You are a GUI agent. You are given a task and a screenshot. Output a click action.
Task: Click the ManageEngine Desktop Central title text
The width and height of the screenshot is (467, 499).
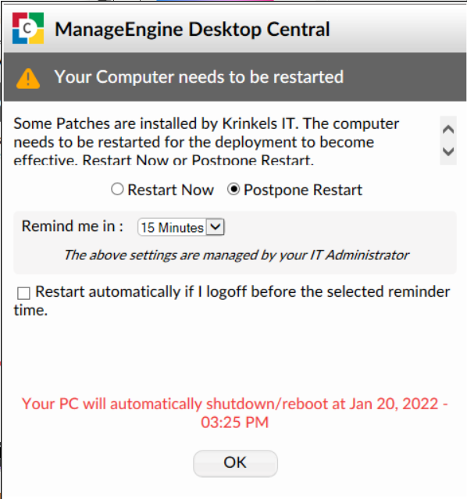pyautogui.click(x=192, y=29)
